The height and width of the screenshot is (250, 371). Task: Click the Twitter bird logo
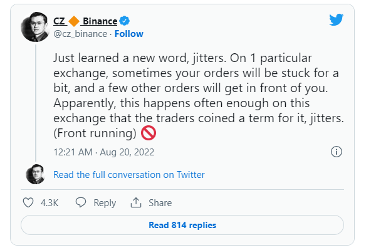pos(336,19)
